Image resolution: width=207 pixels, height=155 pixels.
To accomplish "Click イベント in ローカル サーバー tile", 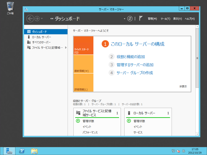I will pos(138,127).
